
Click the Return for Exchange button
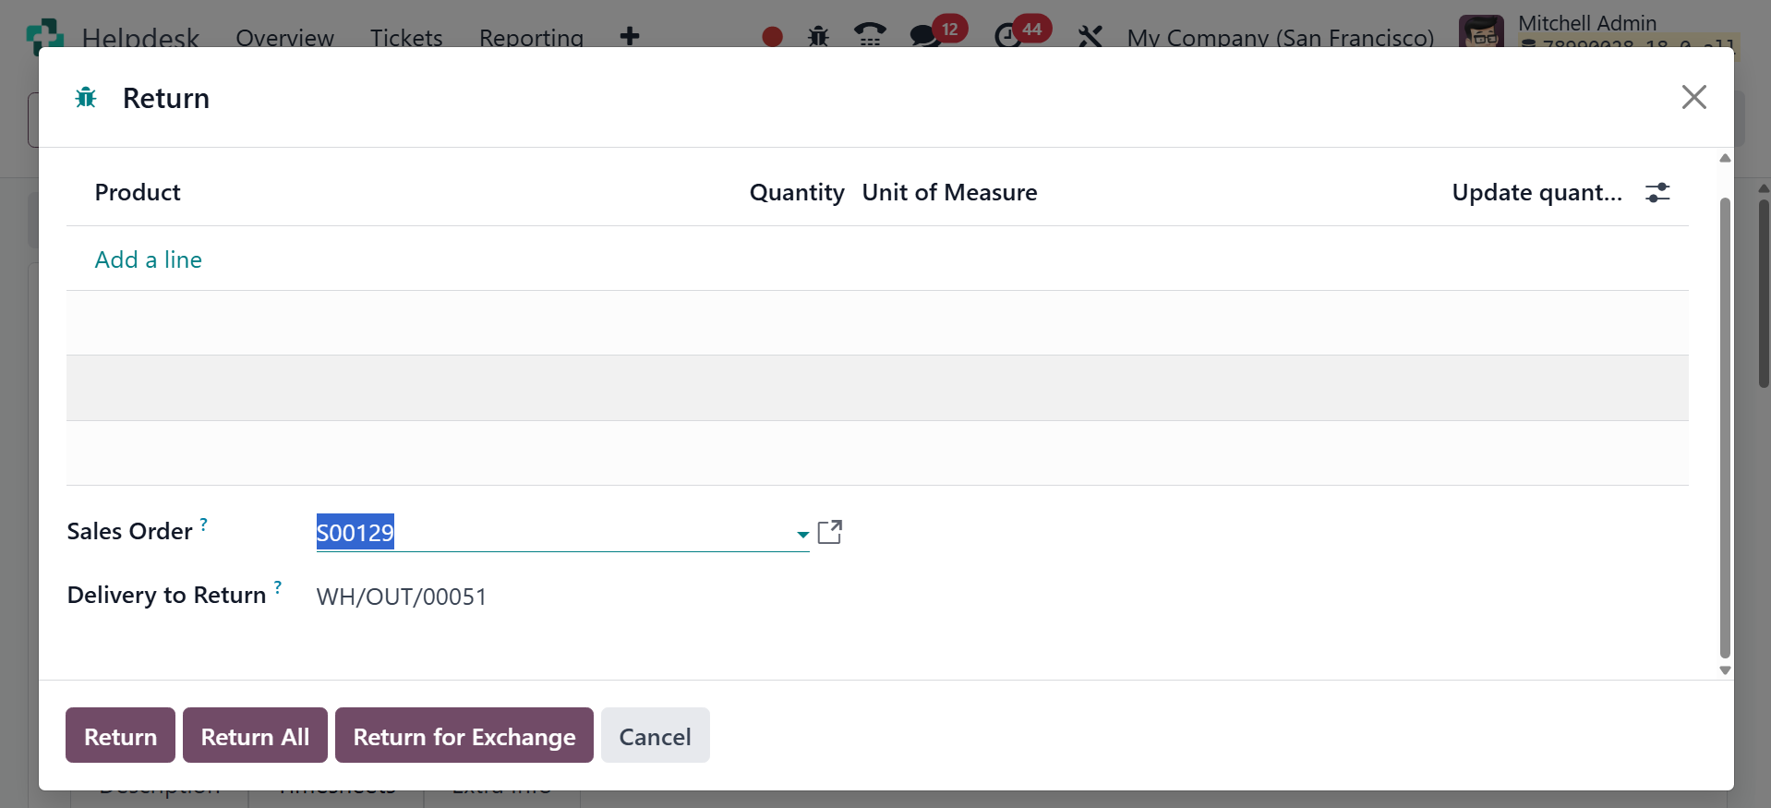[x=464, y=736]
